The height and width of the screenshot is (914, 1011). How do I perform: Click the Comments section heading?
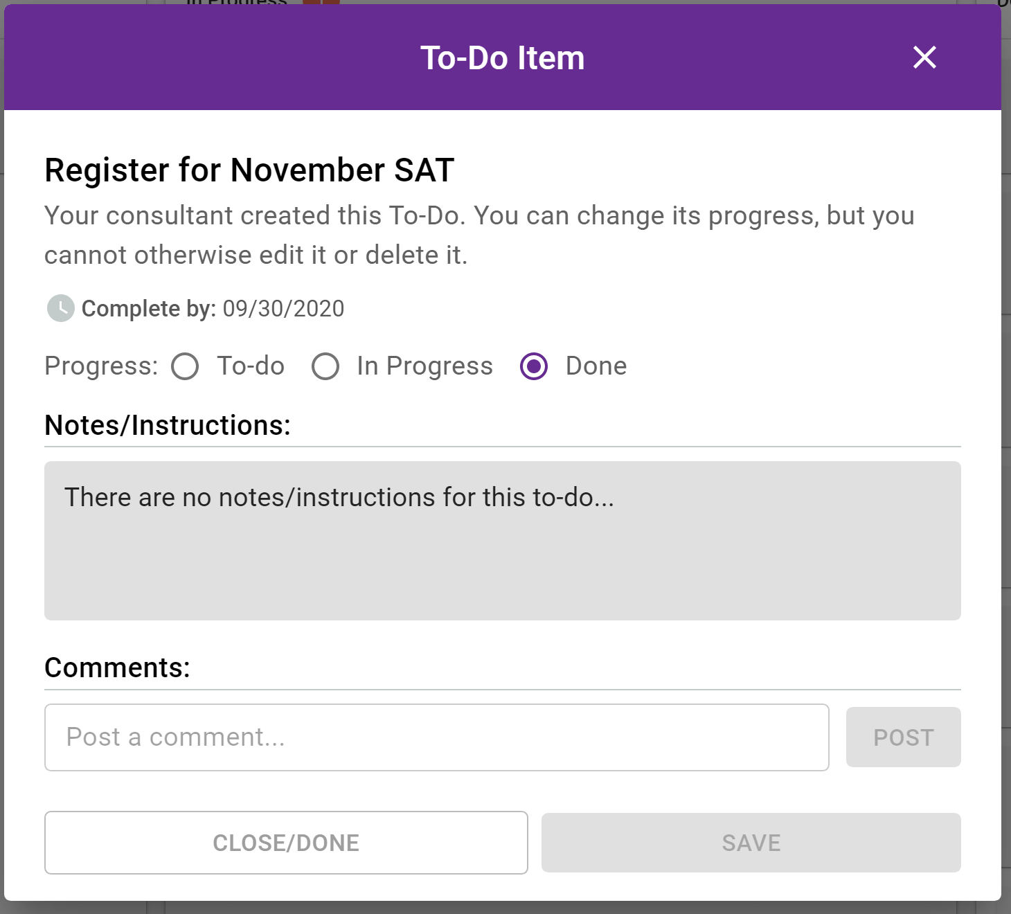[117, 667]
